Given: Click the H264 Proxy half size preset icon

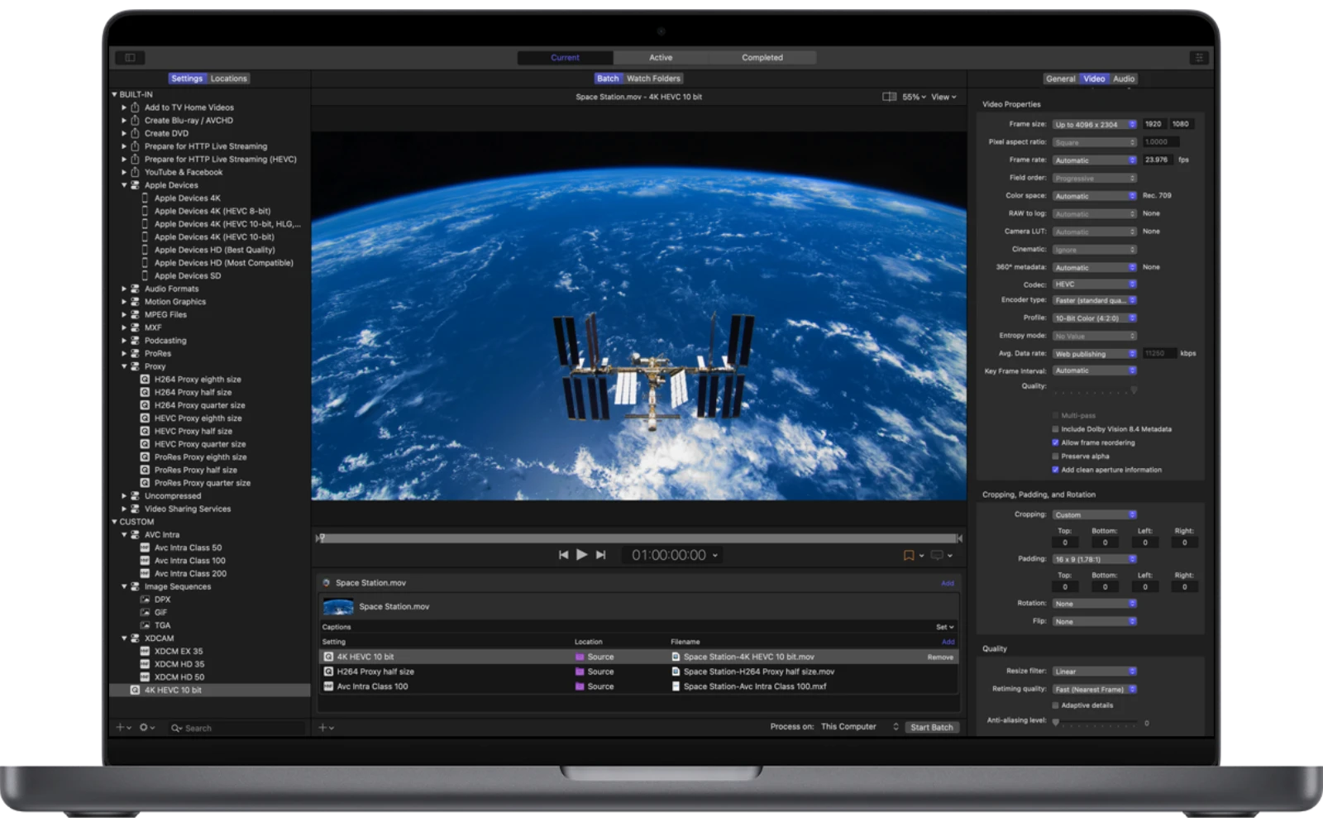Looking at the screenshot, I should point(146,392).
